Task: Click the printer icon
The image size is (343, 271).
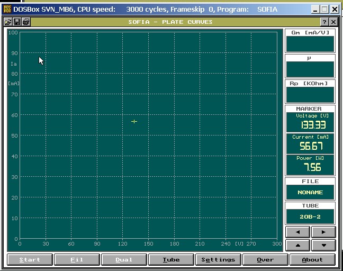Action: coord(26,22)
